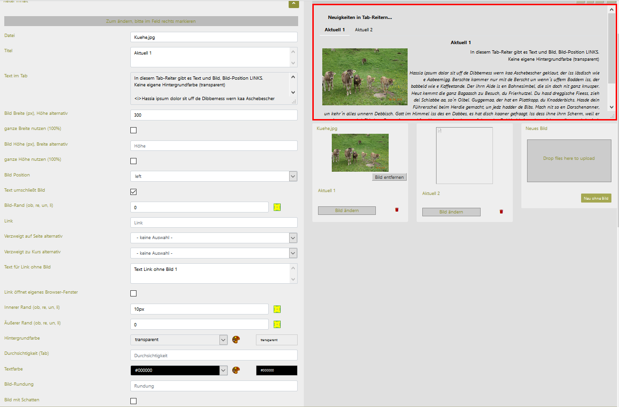Uncheck 'Text umschließt Bild' checkbox

coord(134,192)
